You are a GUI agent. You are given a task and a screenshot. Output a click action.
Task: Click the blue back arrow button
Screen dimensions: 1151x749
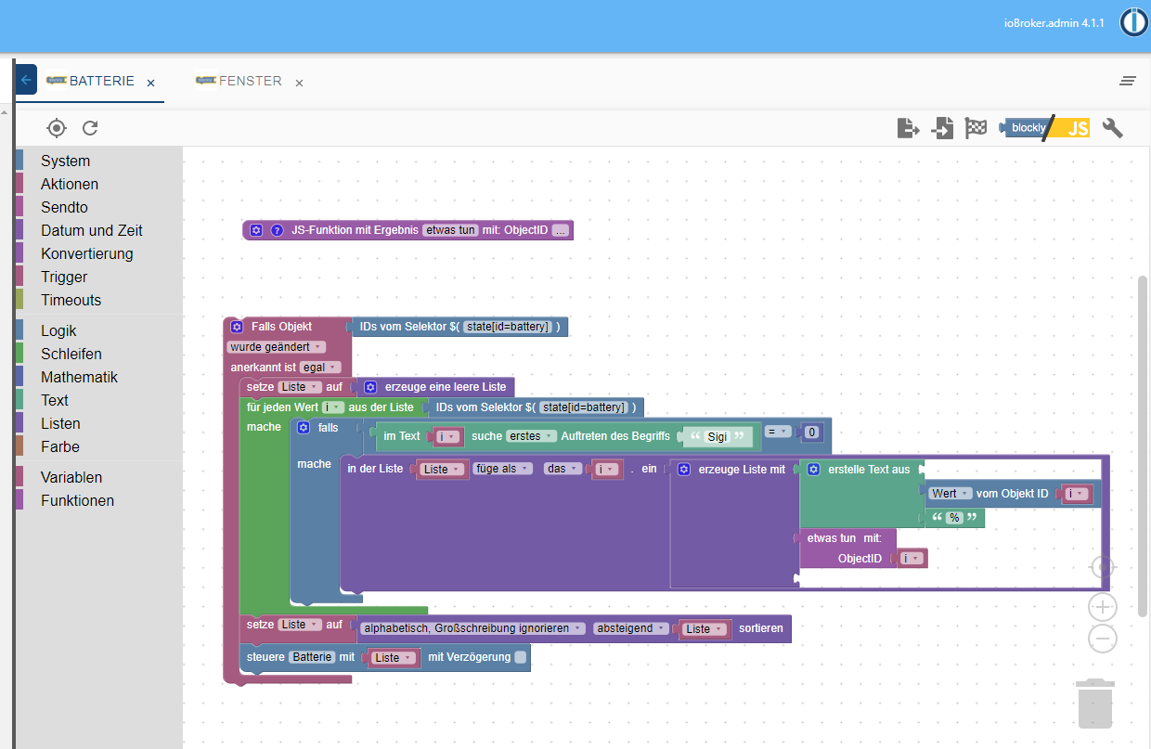[26, 80]
